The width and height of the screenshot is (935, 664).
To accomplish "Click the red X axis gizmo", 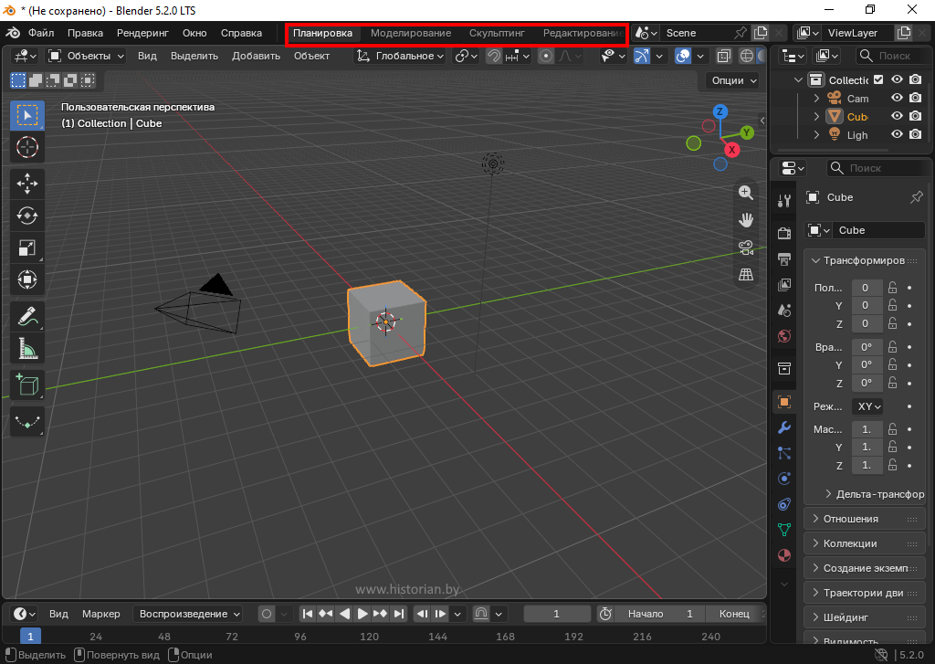I will [731, 150].
